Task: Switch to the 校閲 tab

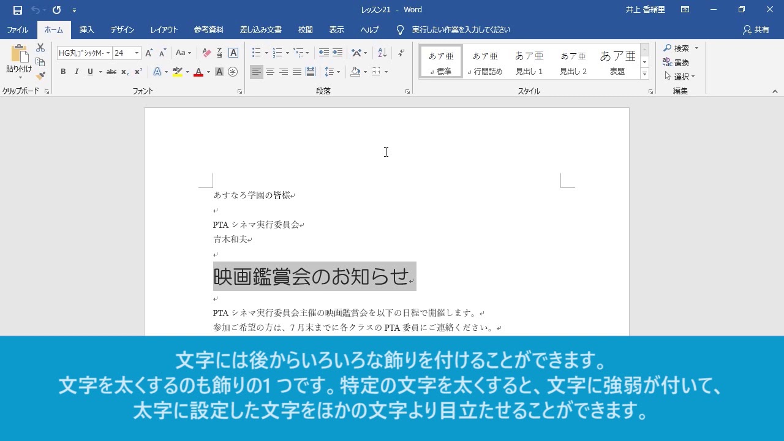Action: 306,29
